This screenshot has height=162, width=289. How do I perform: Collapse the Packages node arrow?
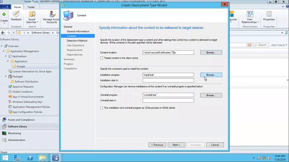click(6, 76)
